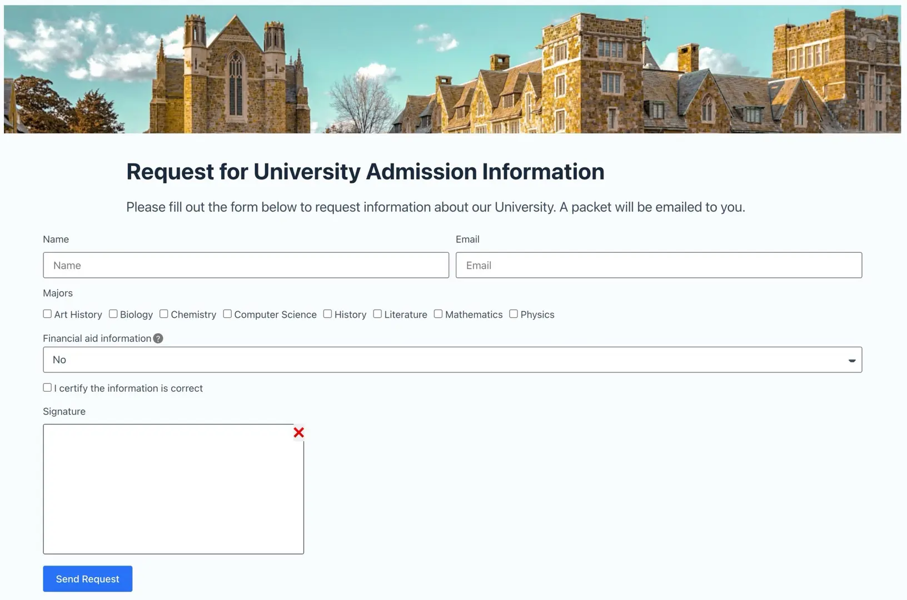
Task: Enable the Computer Science checkbox
Action: (227, 314)
